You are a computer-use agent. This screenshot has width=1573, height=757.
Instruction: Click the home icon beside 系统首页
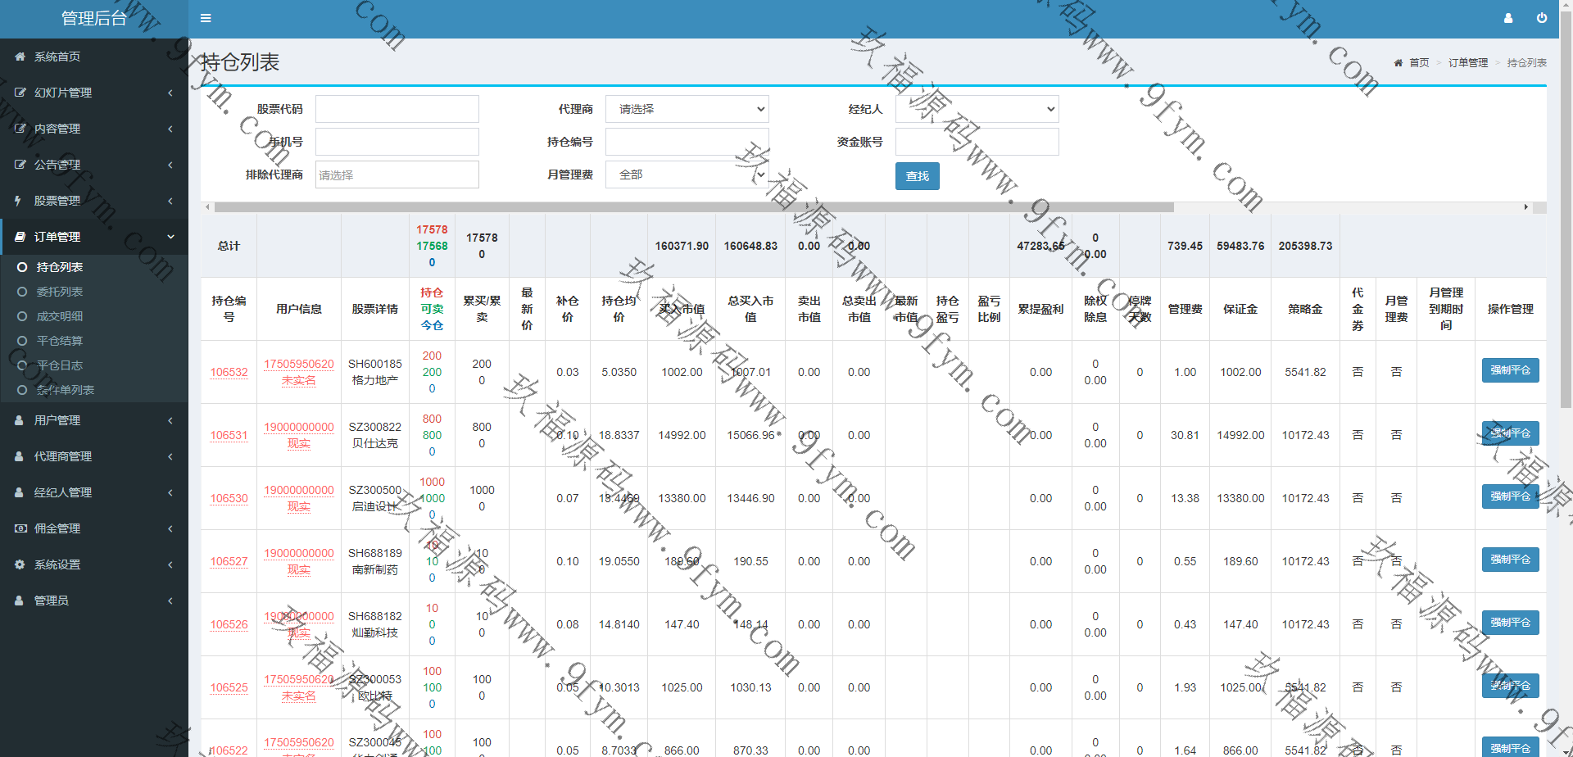pyautogui.click(x=20, y=57)
